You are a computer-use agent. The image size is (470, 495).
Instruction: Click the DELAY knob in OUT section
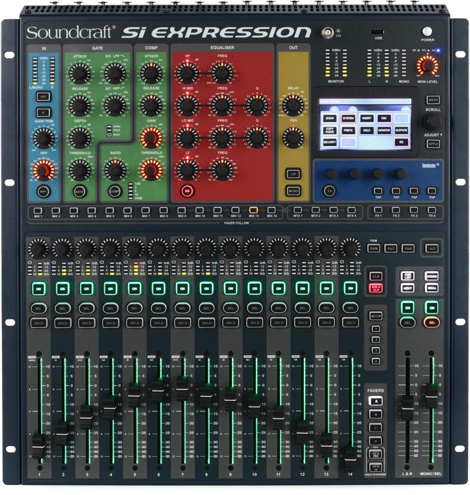(x=293, y=105)
